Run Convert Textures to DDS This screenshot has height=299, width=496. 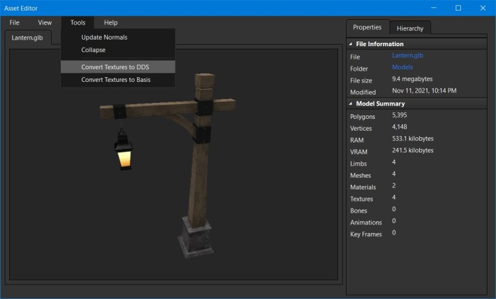point(115,67)
